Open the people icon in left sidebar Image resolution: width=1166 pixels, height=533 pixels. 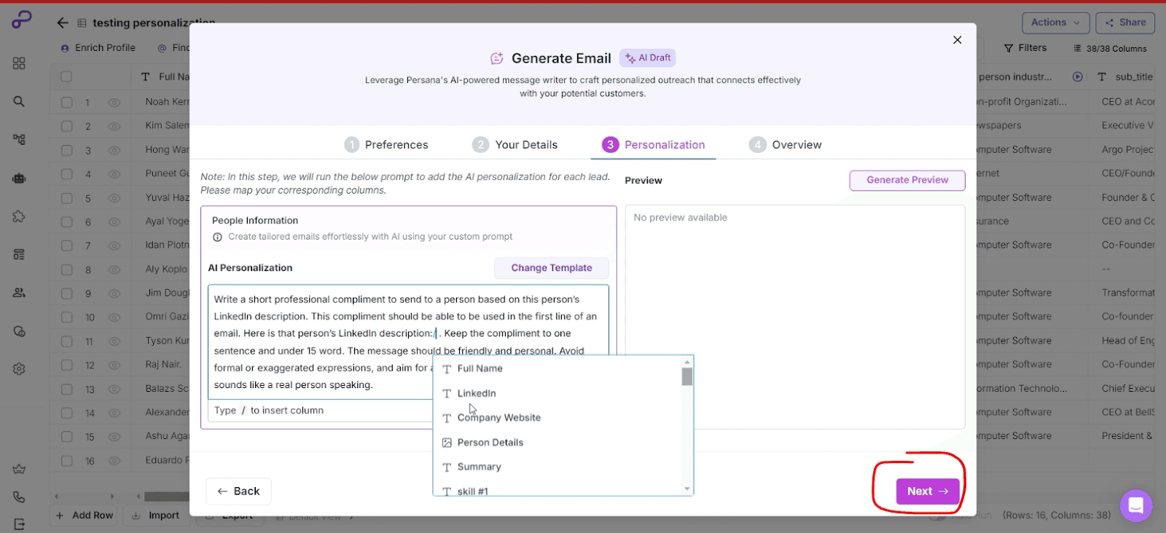(19, 293)
